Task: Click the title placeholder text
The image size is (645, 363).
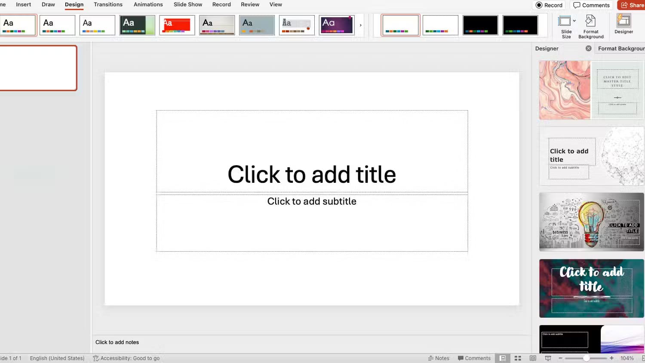Action: coord(312,174)
